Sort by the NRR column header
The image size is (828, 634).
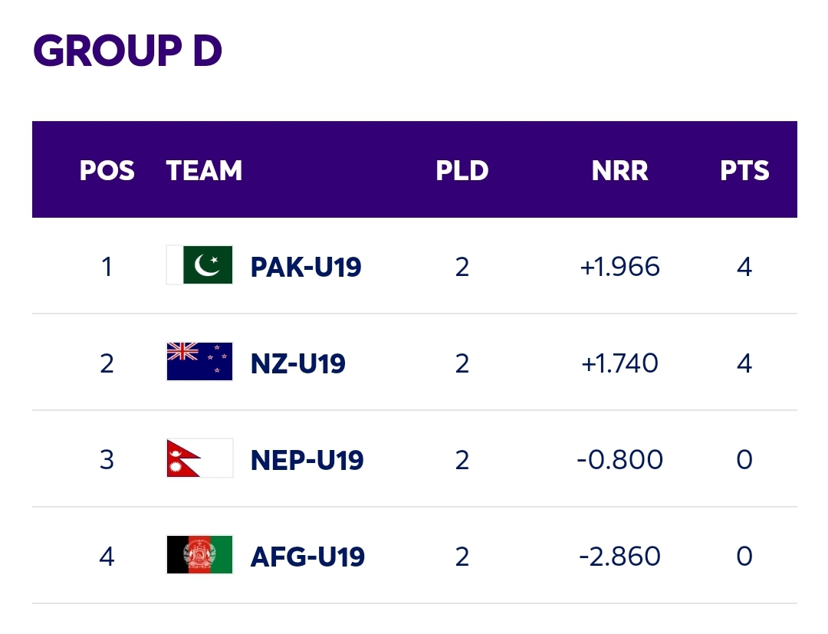point(619,170)
